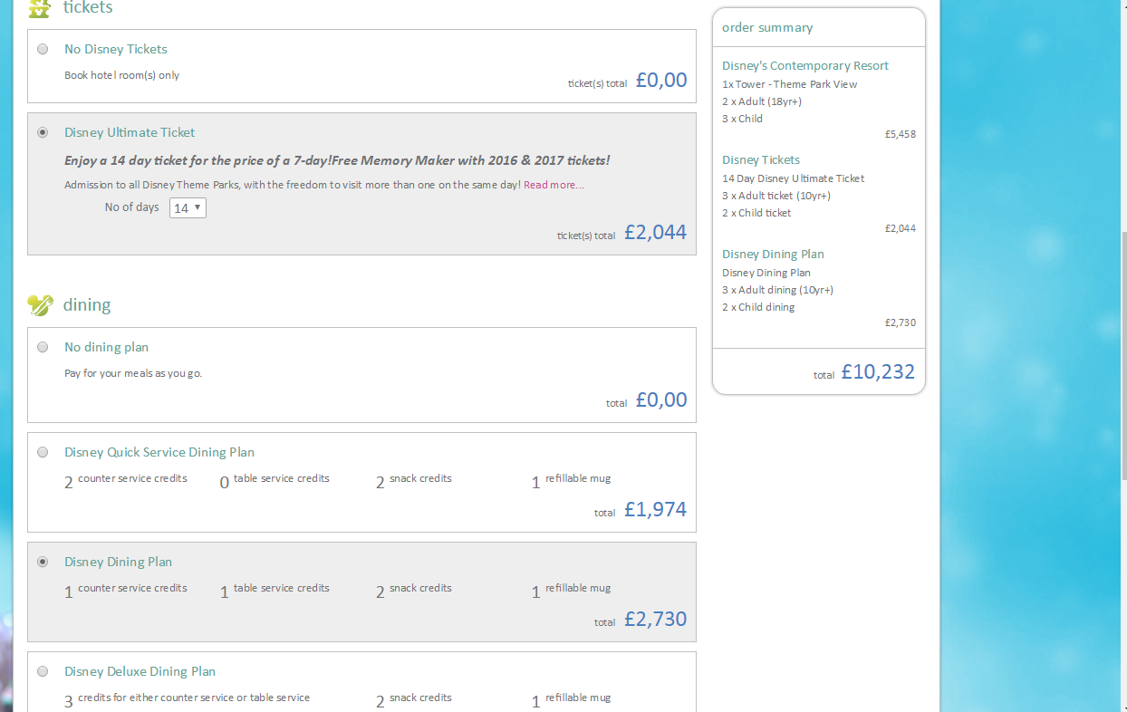1127x712 pixels.
Task: Click the No Disney Tickets title
Action: [x=116, y=49]
